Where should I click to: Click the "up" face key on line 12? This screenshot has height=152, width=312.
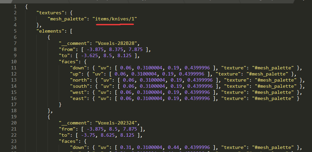point(76,74)
